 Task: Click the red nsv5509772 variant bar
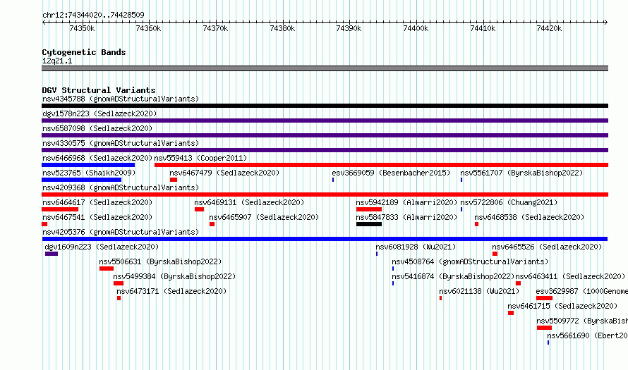544,328
